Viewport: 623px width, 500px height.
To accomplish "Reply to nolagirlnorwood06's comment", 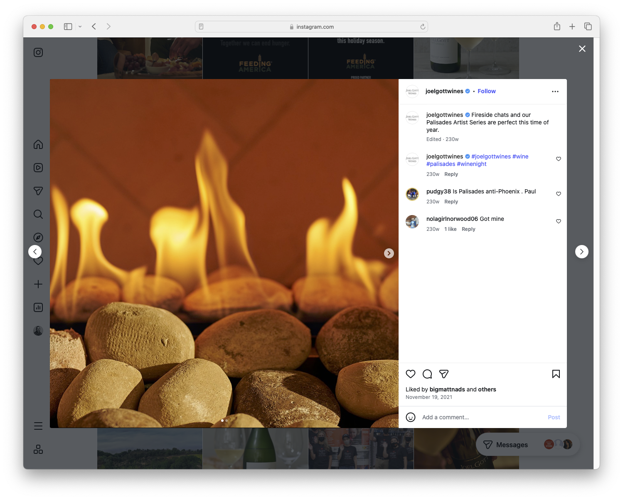I will coord(468,229).
